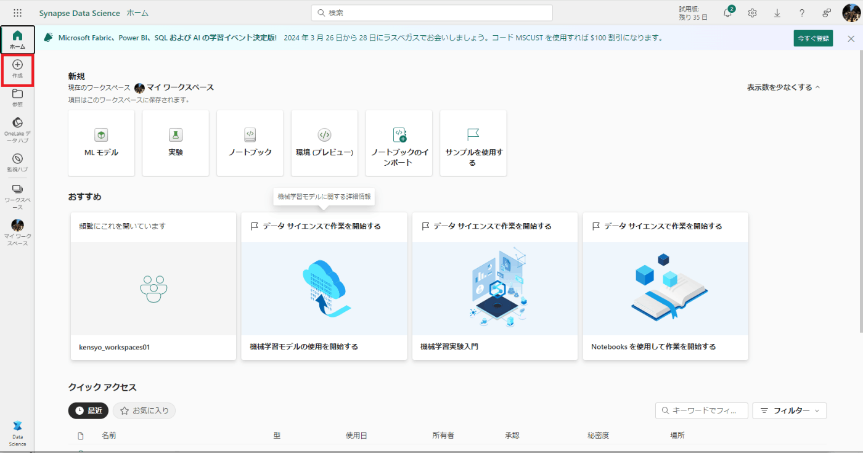The width and height of the screenshot is (863, 453).
Task: Click the ホーム breadcrumb label
Action: click(x=137, y=13)
